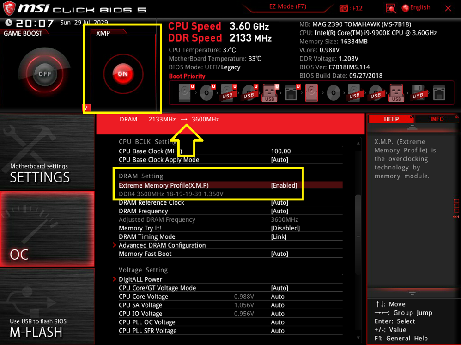Image resolution: width=461 pixels, height=345 pixels.
Task: Click the MSI dragon shield logo
Action: coord(9,8)
